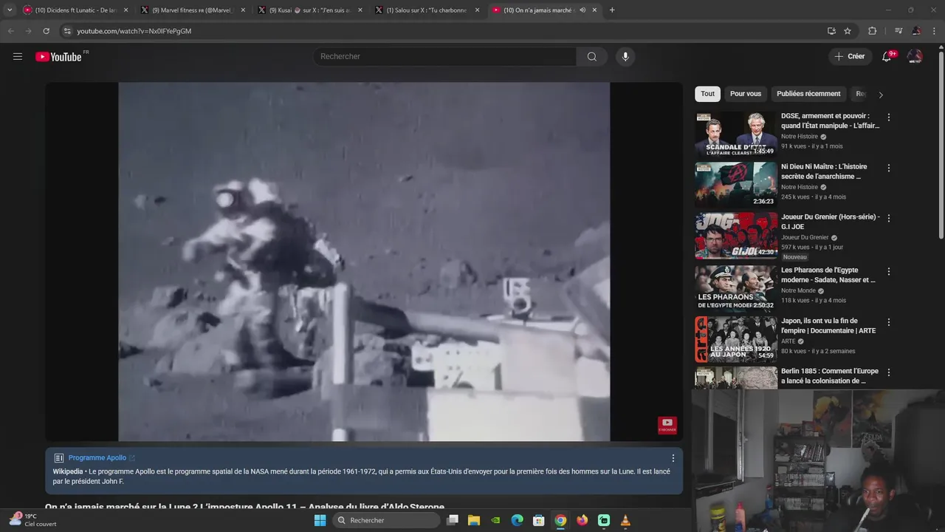The width and height of the screenshot is (945, 532).
Task: Open options menu for DGSE video
Action: tap(889, 117)
